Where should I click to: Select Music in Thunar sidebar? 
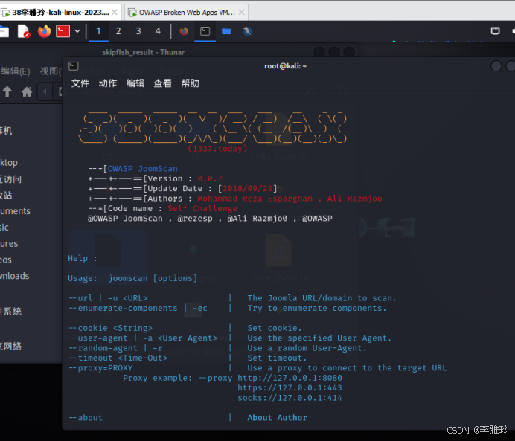click(4, 228)
